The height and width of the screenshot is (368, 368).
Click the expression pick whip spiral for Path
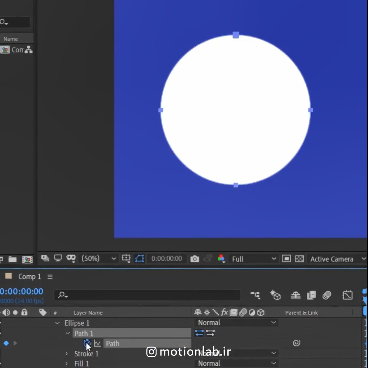[296, 343]
